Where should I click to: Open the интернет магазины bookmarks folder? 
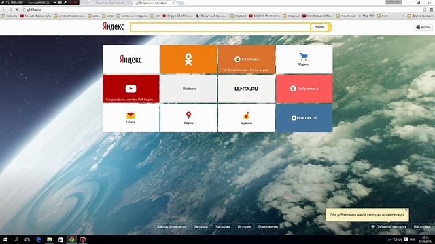pyautogui.click(x=69, y=16)
